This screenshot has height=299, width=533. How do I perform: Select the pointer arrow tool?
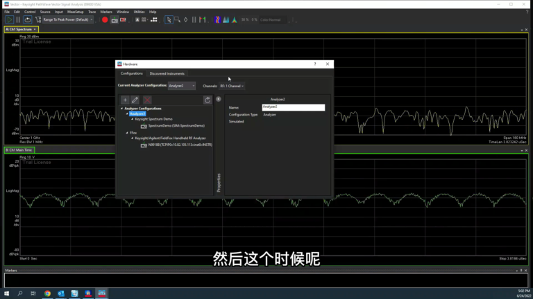(169, 19)
